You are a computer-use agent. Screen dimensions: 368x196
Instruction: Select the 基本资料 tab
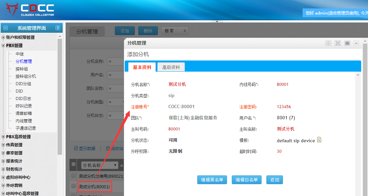tap(142, 67)
